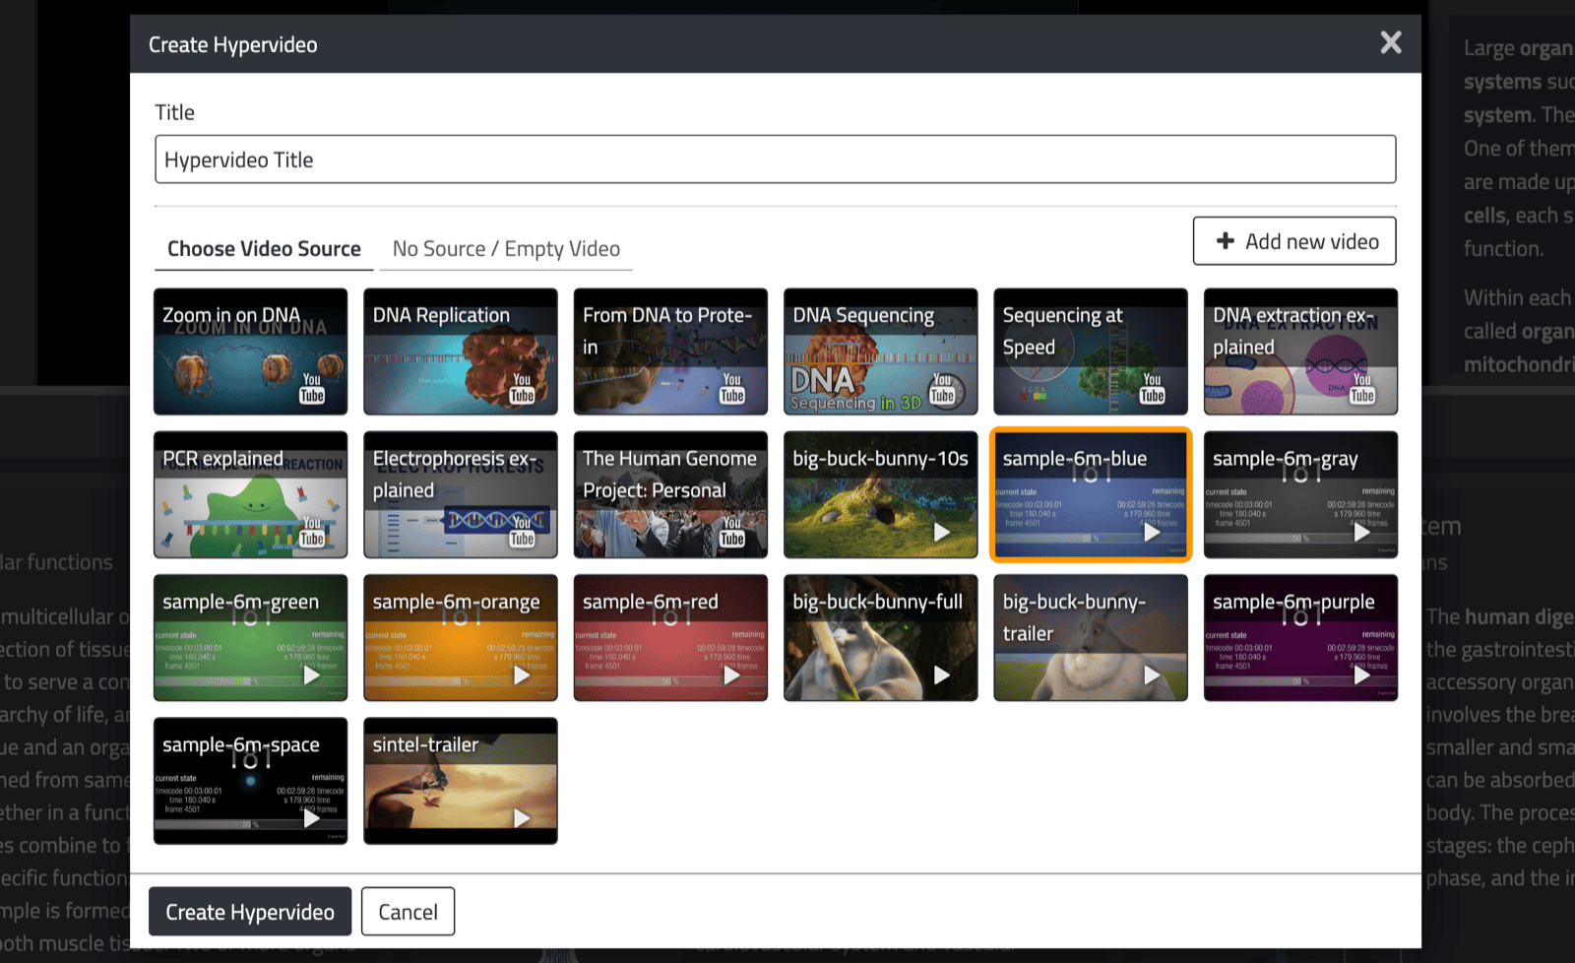
Task: Click play icon on sample-6m-purple
Action: pyautogui.click(x=1361, y=674)
